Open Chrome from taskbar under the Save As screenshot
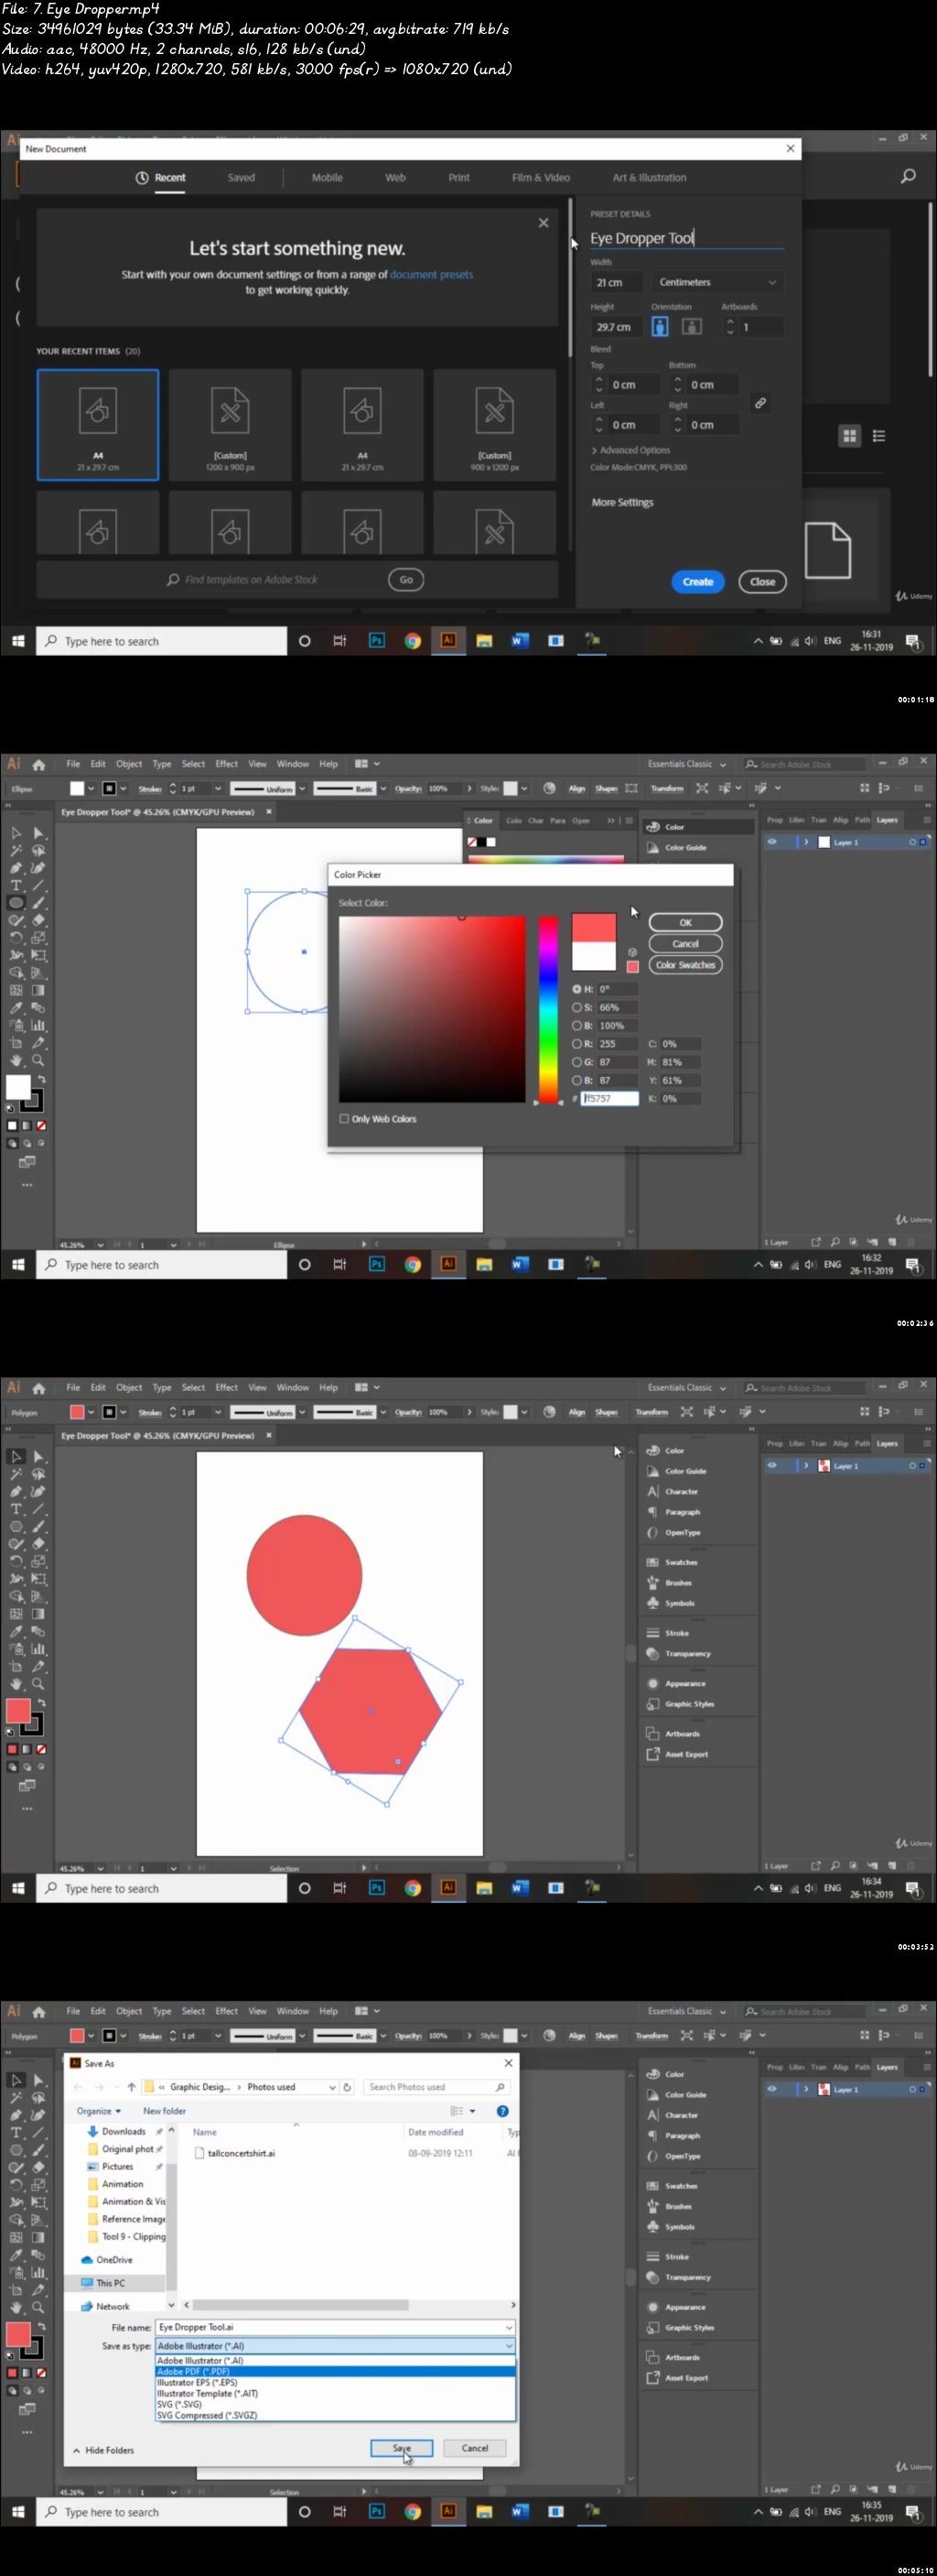Viewport: 937px width, 2576px height. pyautogui.click(x=413, y=2511)
